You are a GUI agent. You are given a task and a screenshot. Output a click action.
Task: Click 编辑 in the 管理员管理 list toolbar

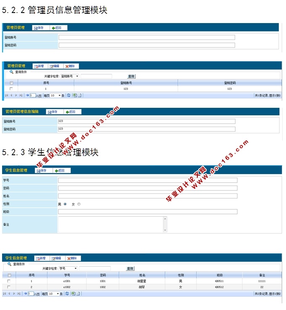click(56, 66)
